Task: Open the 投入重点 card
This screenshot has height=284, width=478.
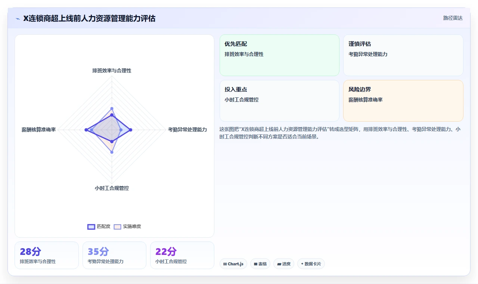Action: pyautogui.click(x=279, y=101)
